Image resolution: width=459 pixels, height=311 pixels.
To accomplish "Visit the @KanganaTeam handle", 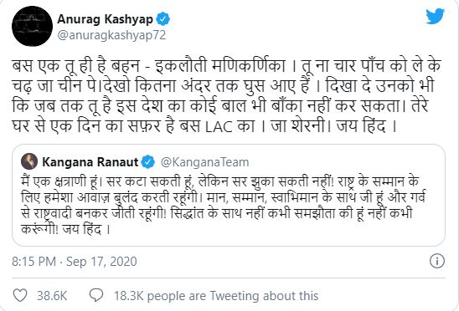I will 204,162.
